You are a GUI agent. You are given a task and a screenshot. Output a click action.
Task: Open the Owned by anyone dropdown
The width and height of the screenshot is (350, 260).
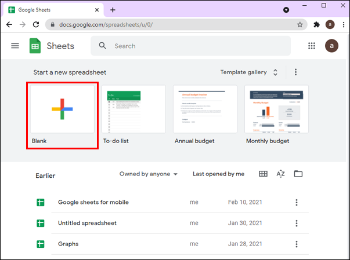tap(149, 174)
